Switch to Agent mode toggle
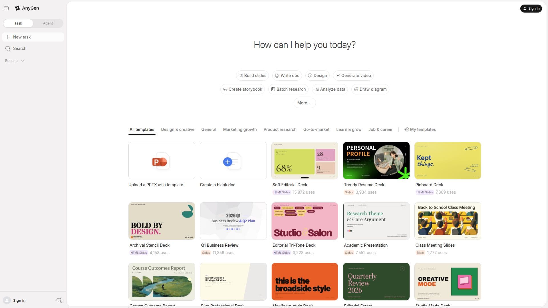The width and height of the screenshot is (548, 308). click(x=48, y=23)
